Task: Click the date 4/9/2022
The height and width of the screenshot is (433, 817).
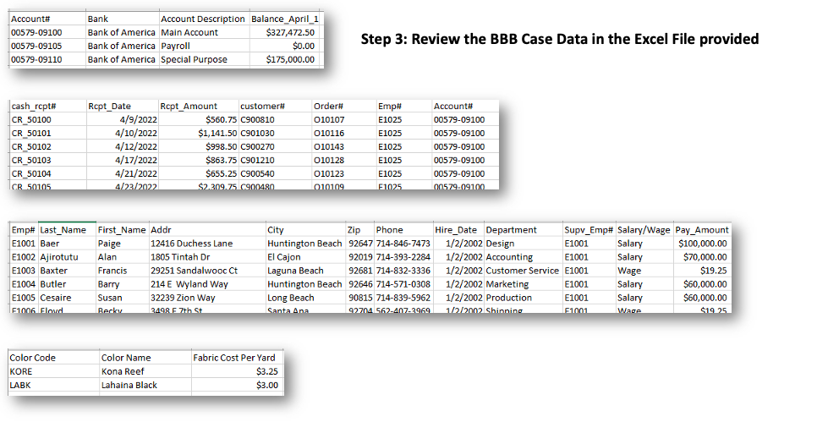Action: click(x=138, y=119)
